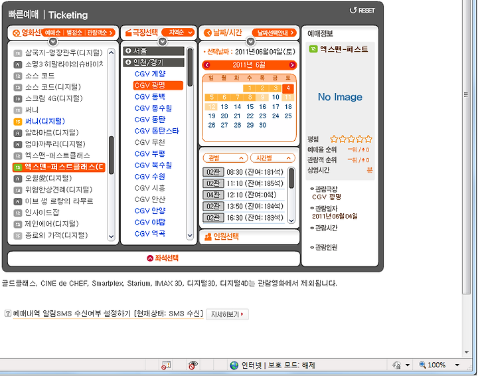Choose the 13:50 showtime
This screenshot has width=478, height=376.
(243, 207)
